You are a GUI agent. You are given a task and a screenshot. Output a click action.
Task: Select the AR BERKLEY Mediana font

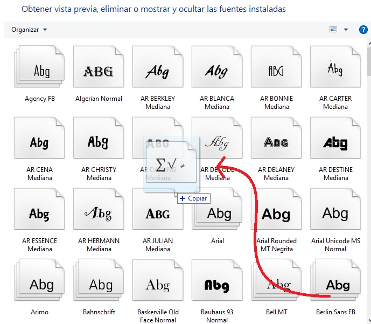click(x=158, y=70)
